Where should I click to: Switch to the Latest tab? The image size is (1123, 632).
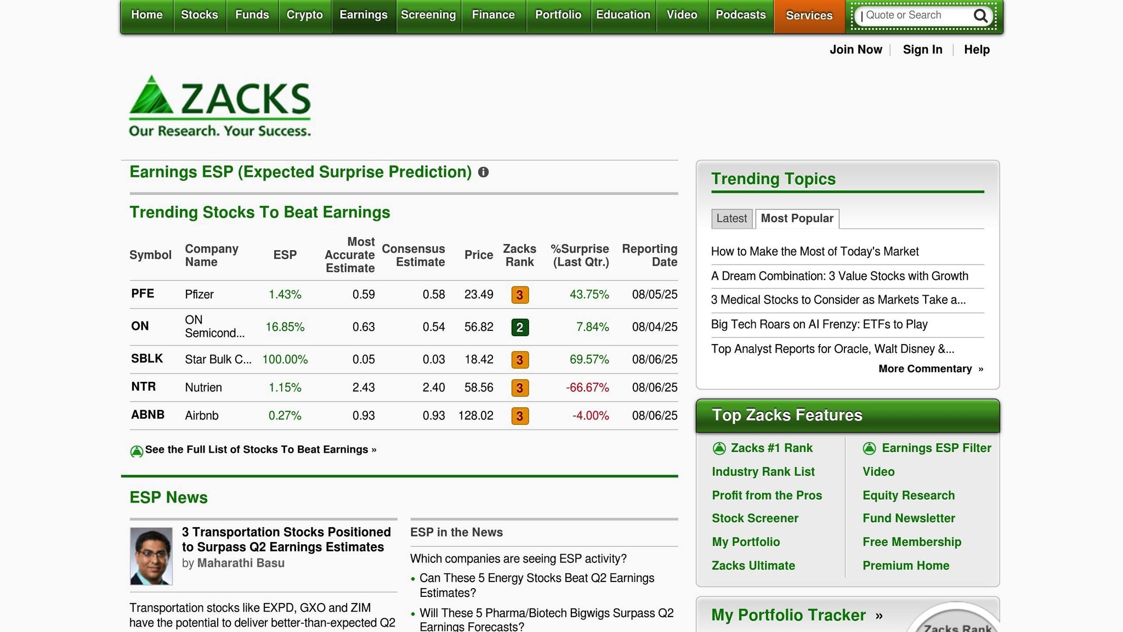pos(731,218)
